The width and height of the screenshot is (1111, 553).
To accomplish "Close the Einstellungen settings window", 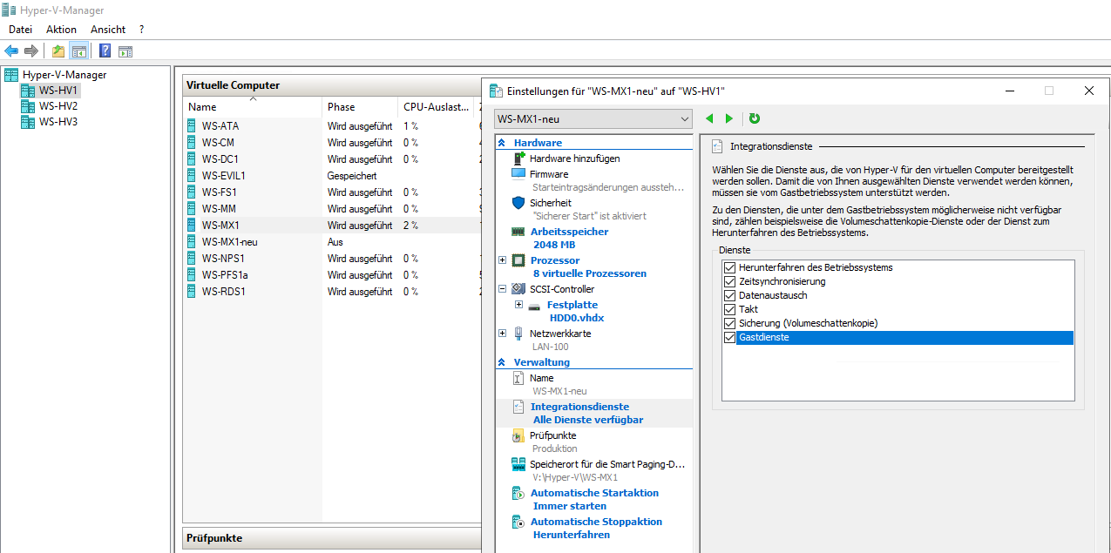I will point(1089,91).
